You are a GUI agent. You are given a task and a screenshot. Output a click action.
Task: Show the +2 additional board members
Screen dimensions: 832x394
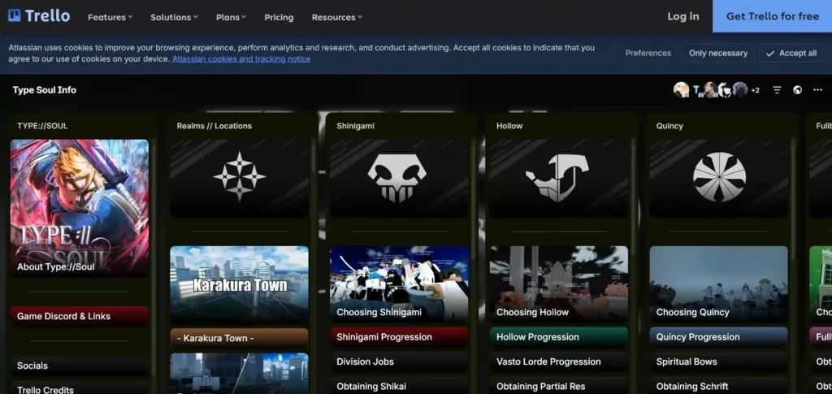755,90
